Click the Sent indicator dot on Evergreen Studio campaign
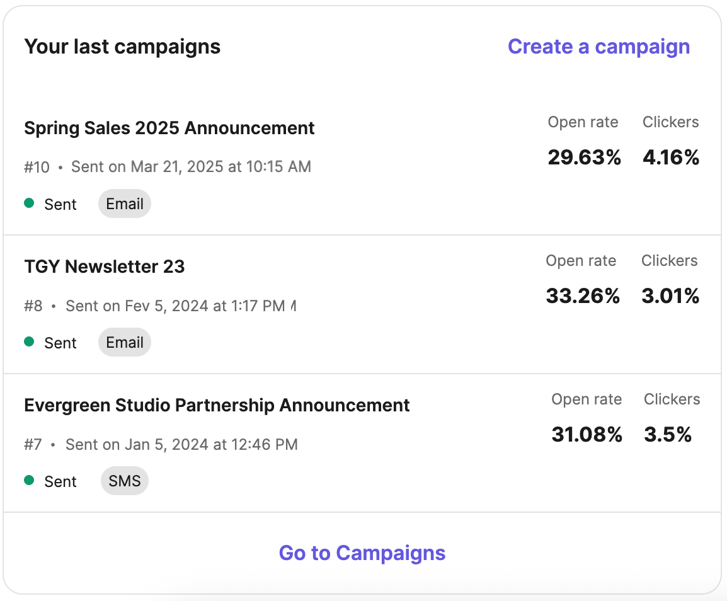 click(29, 481)
